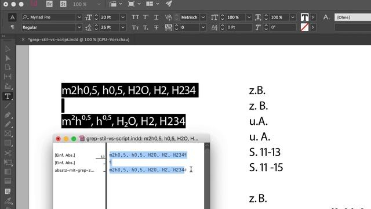Click the stroke None red-slash swatch
The height and width of the screenshot is (209, 371).
pos(304,27)
